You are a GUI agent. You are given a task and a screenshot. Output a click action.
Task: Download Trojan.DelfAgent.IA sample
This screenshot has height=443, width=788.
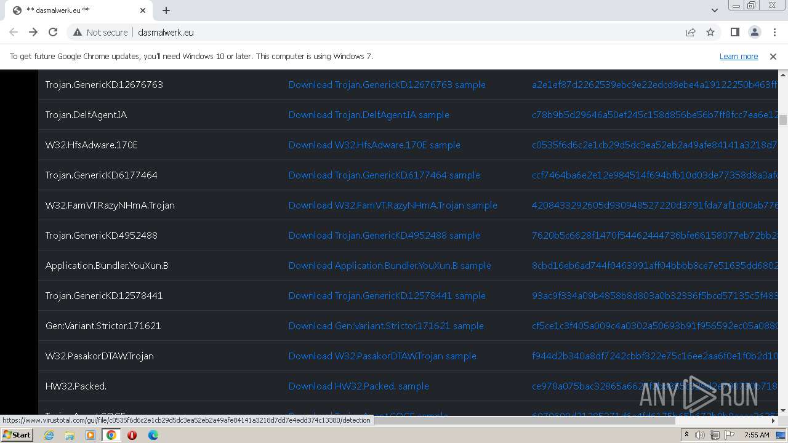point(369,114)
